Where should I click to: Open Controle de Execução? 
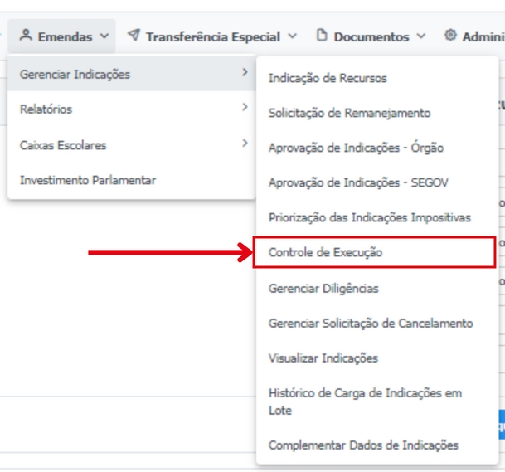pyautogui.click(x=374, y=252)
